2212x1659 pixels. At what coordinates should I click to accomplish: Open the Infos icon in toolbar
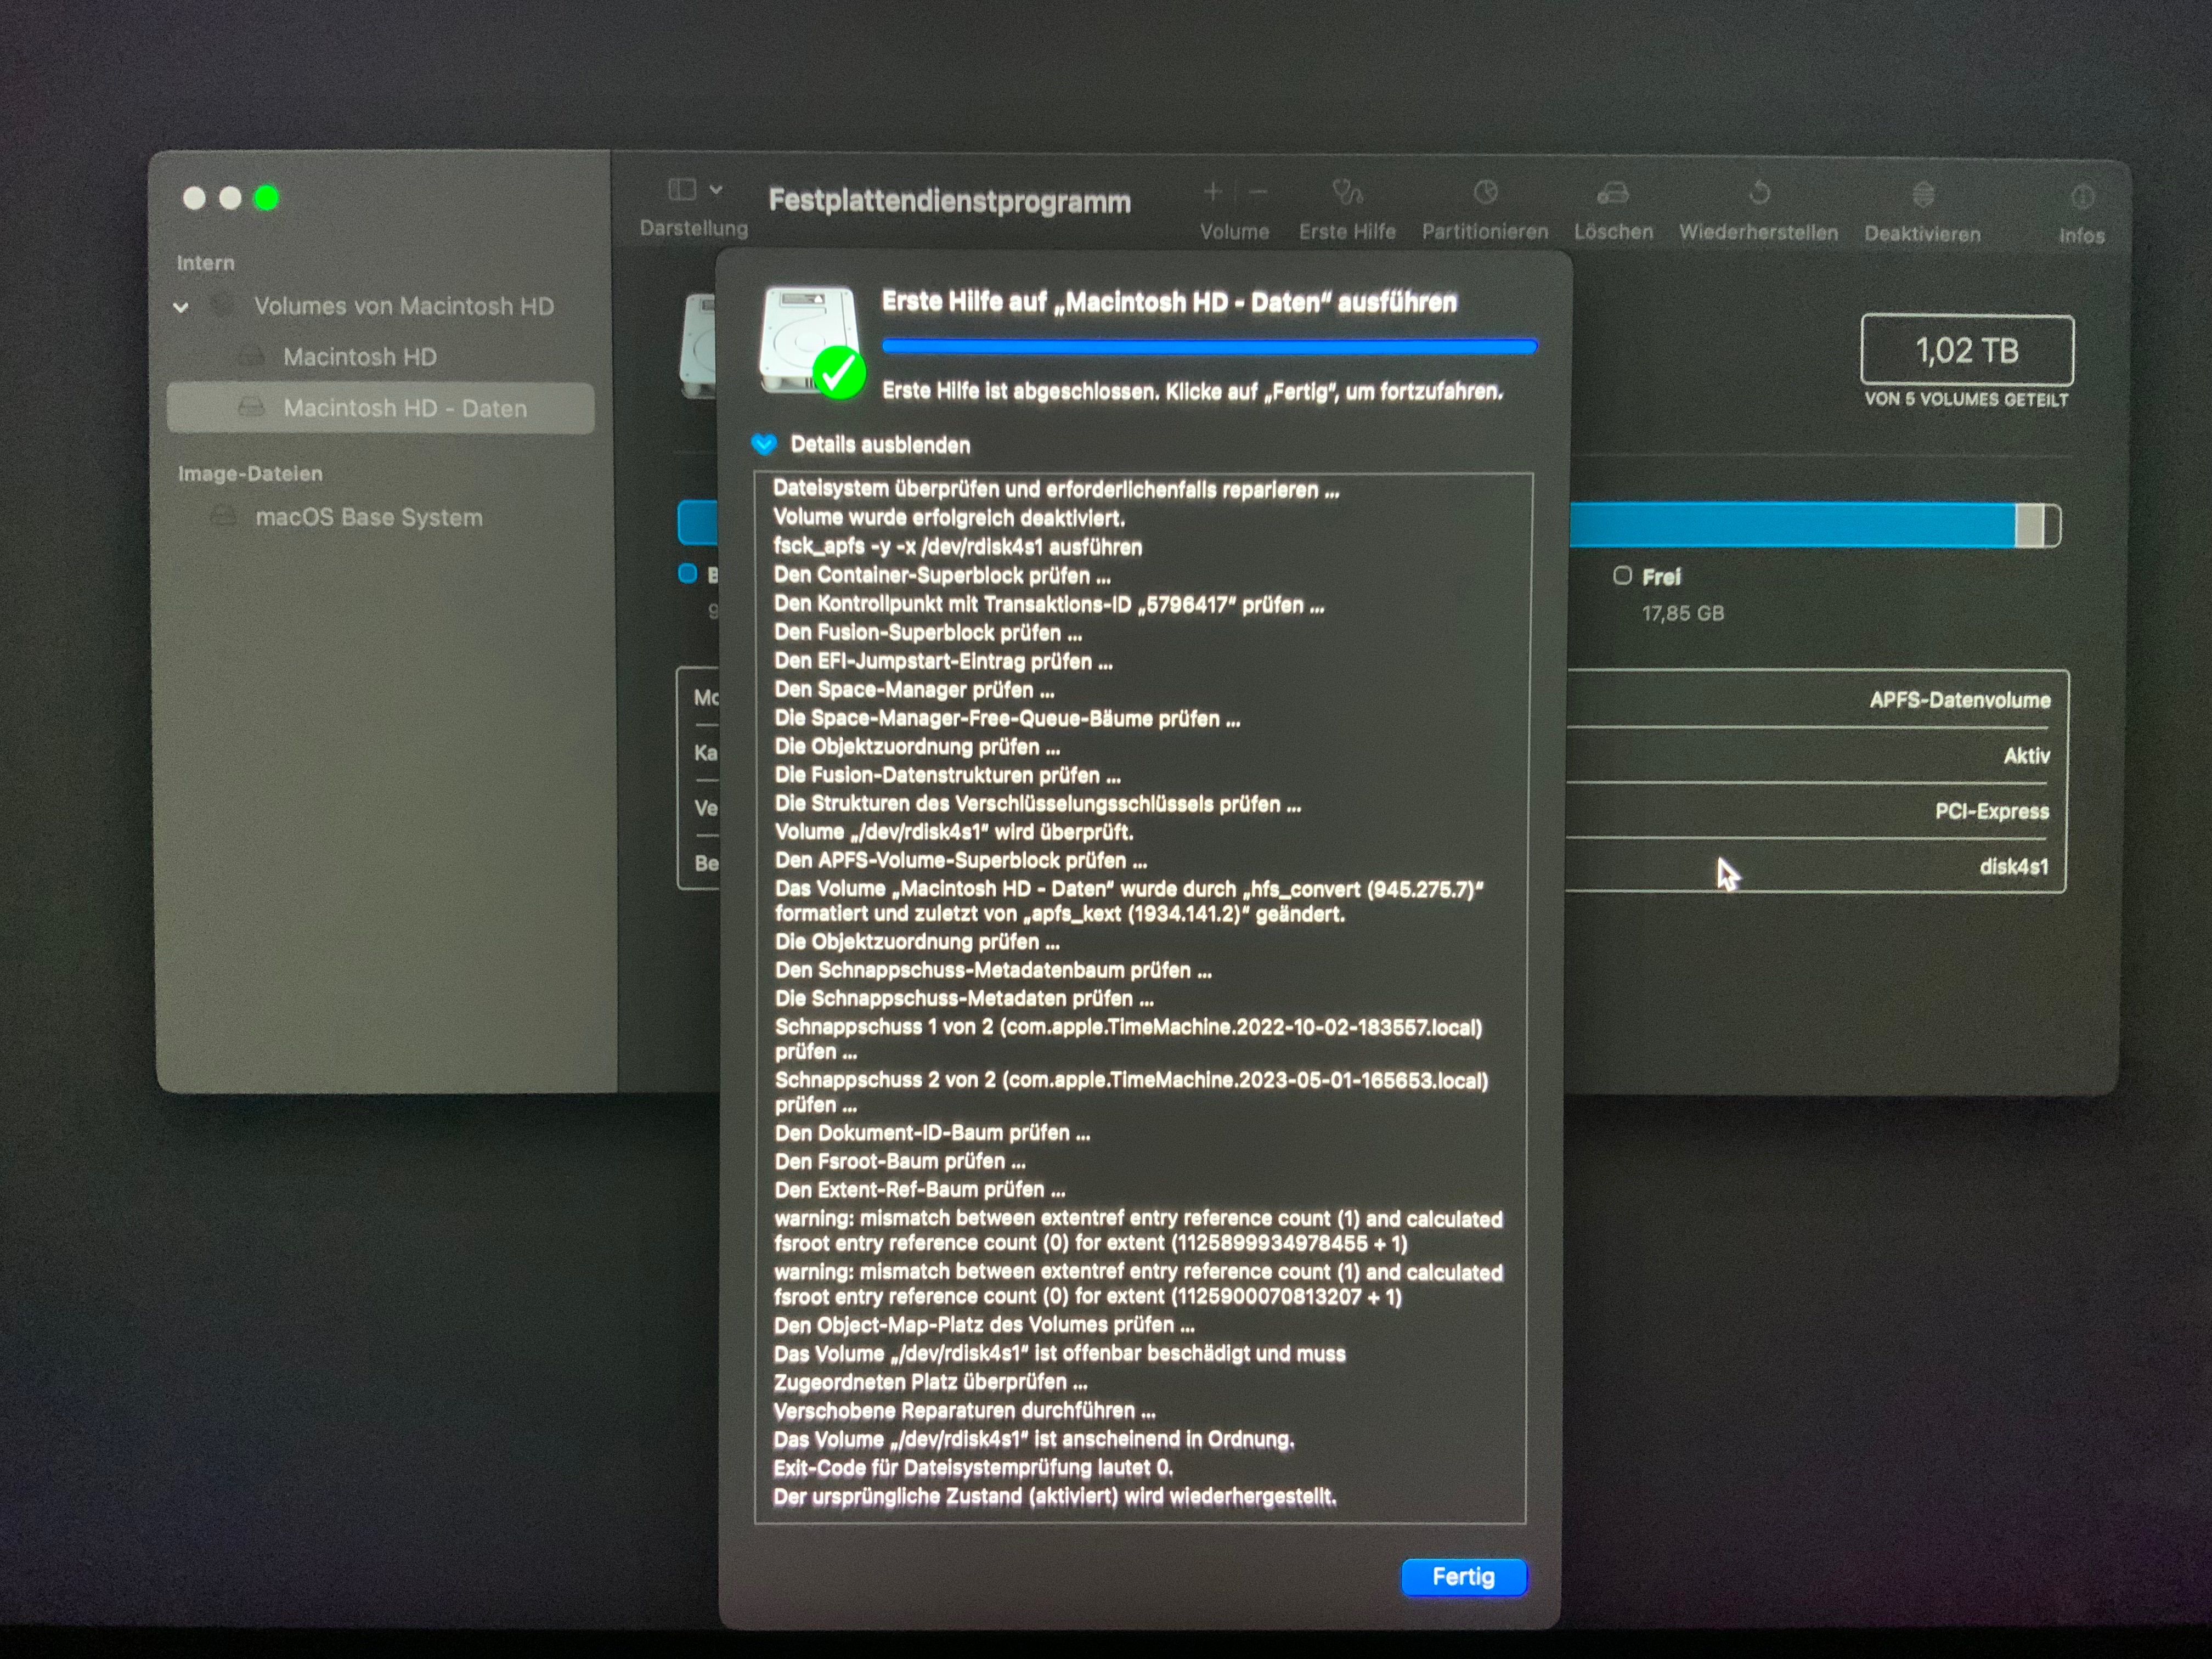click(x=2082, y=197)
